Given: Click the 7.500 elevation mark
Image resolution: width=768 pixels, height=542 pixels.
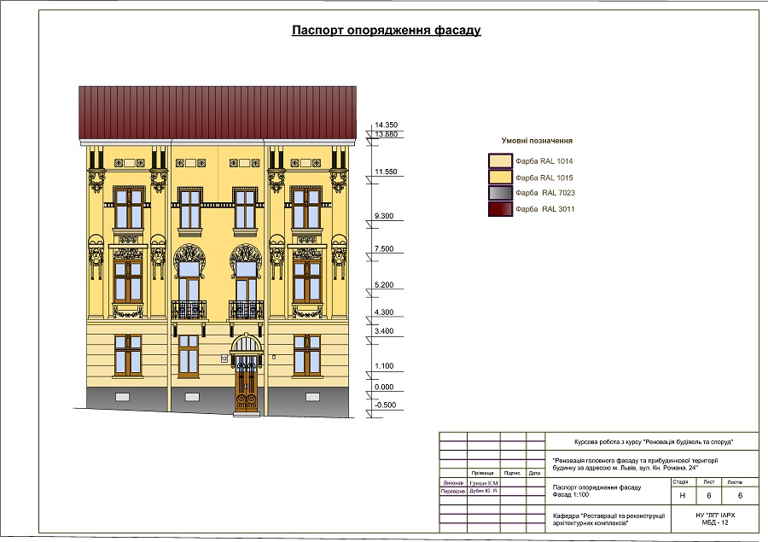Looking at the screenshot, I should (384, 249).
